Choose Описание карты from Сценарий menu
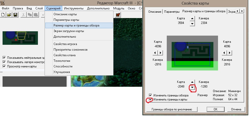Viewport: 249px width, 116px height. pyautogui.click(x=79, y=14)
